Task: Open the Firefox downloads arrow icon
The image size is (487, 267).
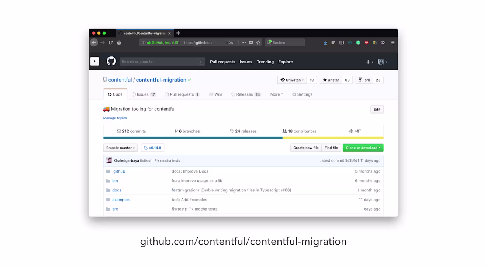Action: point(325,42)
